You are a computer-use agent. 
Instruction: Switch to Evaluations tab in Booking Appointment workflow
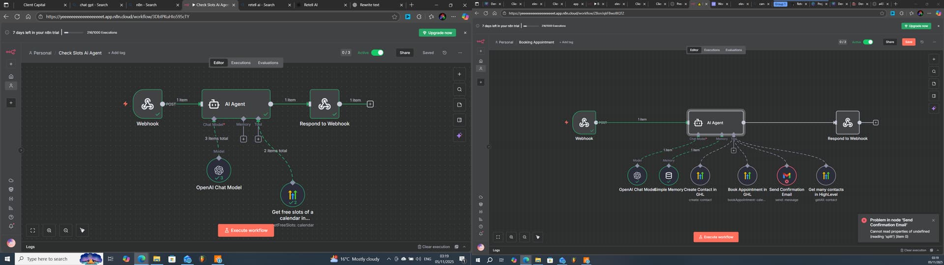point(734,50)
